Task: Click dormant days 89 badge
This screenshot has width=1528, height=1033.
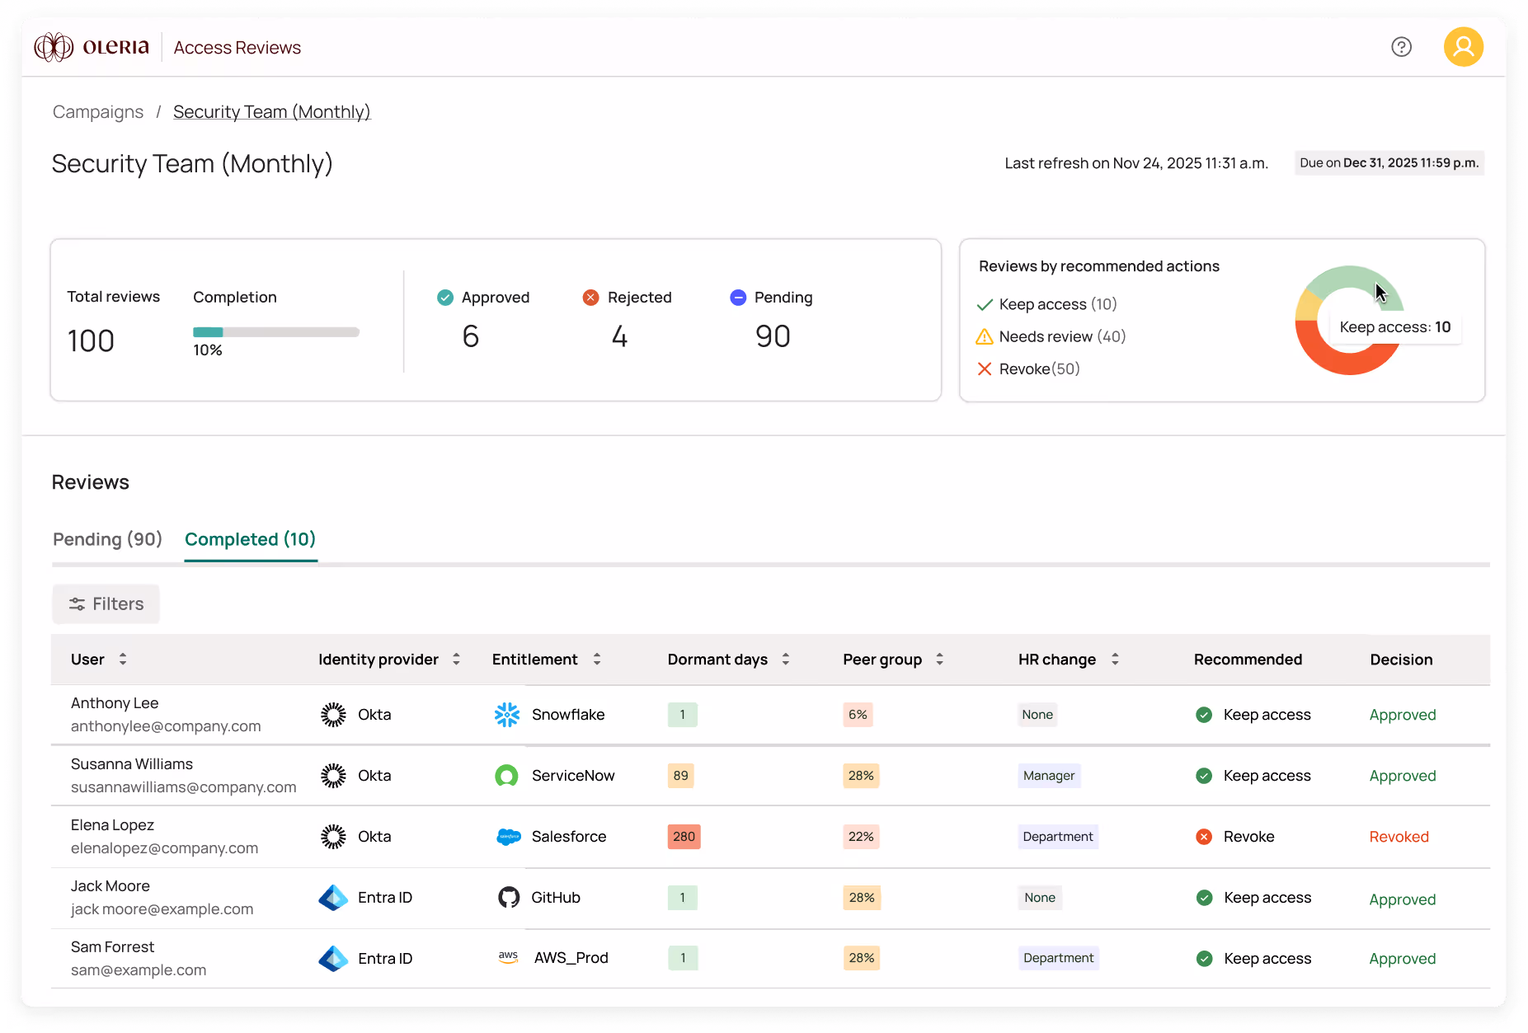Action: pyautogui.click(x=680, y=776)
